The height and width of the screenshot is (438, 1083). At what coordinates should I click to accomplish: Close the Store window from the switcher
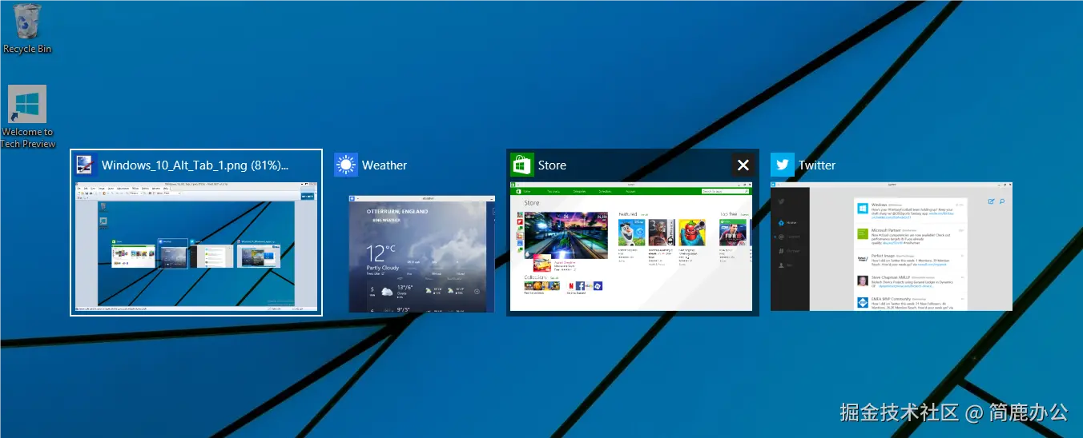[x=743, y=165]
